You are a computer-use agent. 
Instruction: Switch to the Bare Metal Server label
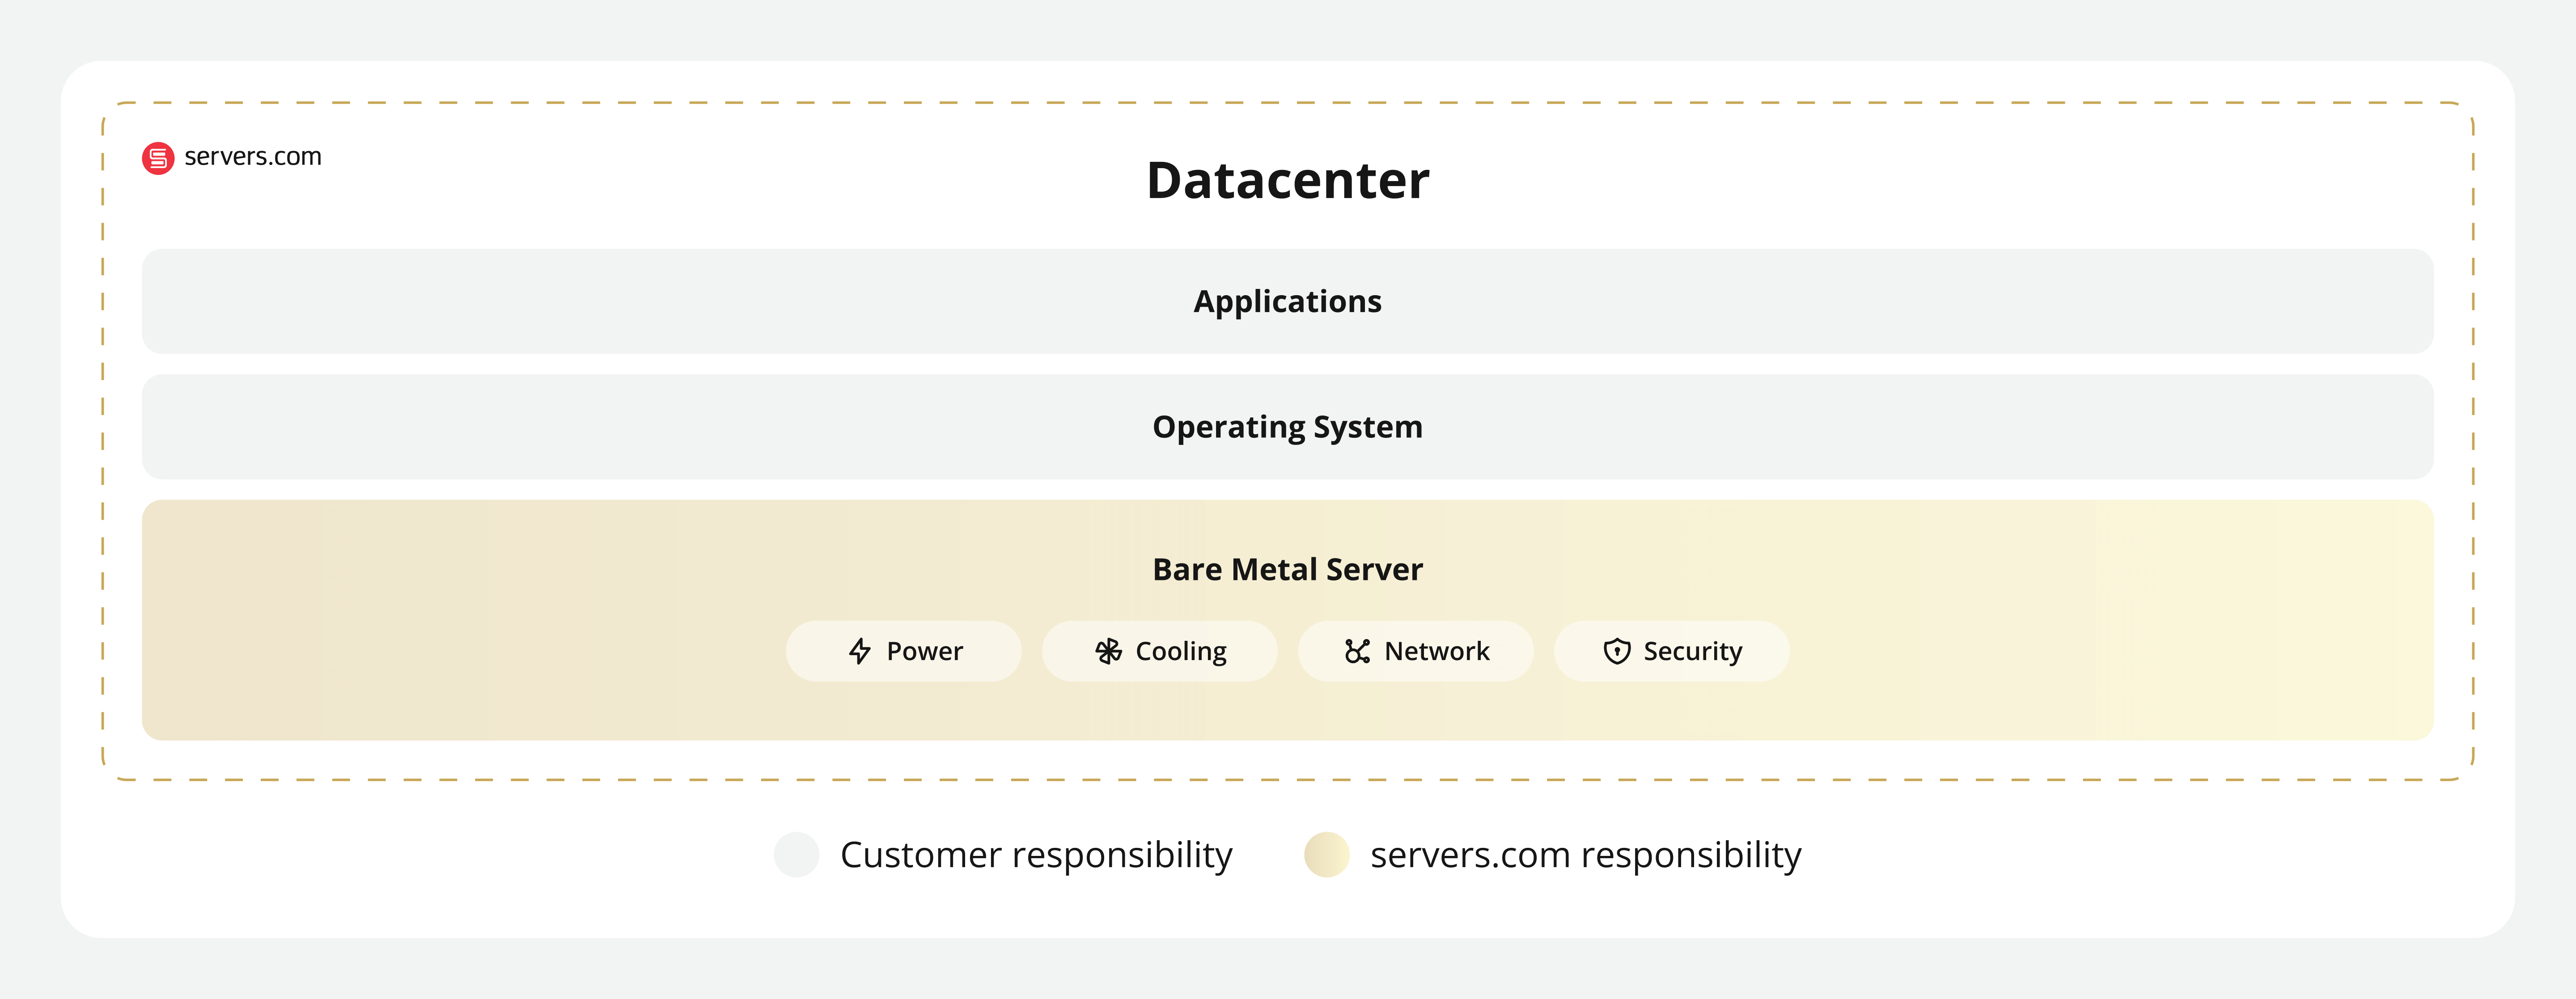(x=1288, y=568)
